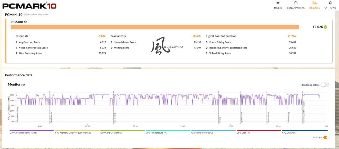Open the Benchmarks gauge icon

(296, 3)
